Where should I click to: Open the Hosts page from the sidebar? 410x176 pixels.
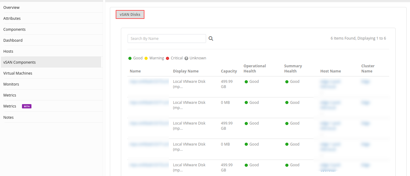[8, 51]
